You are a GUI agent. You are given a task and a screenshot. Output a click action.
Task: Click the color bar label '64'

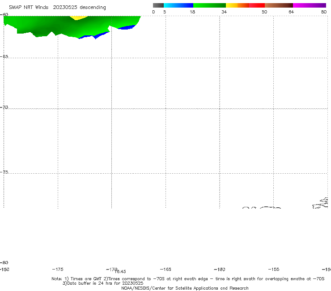(x=291, y=12)
